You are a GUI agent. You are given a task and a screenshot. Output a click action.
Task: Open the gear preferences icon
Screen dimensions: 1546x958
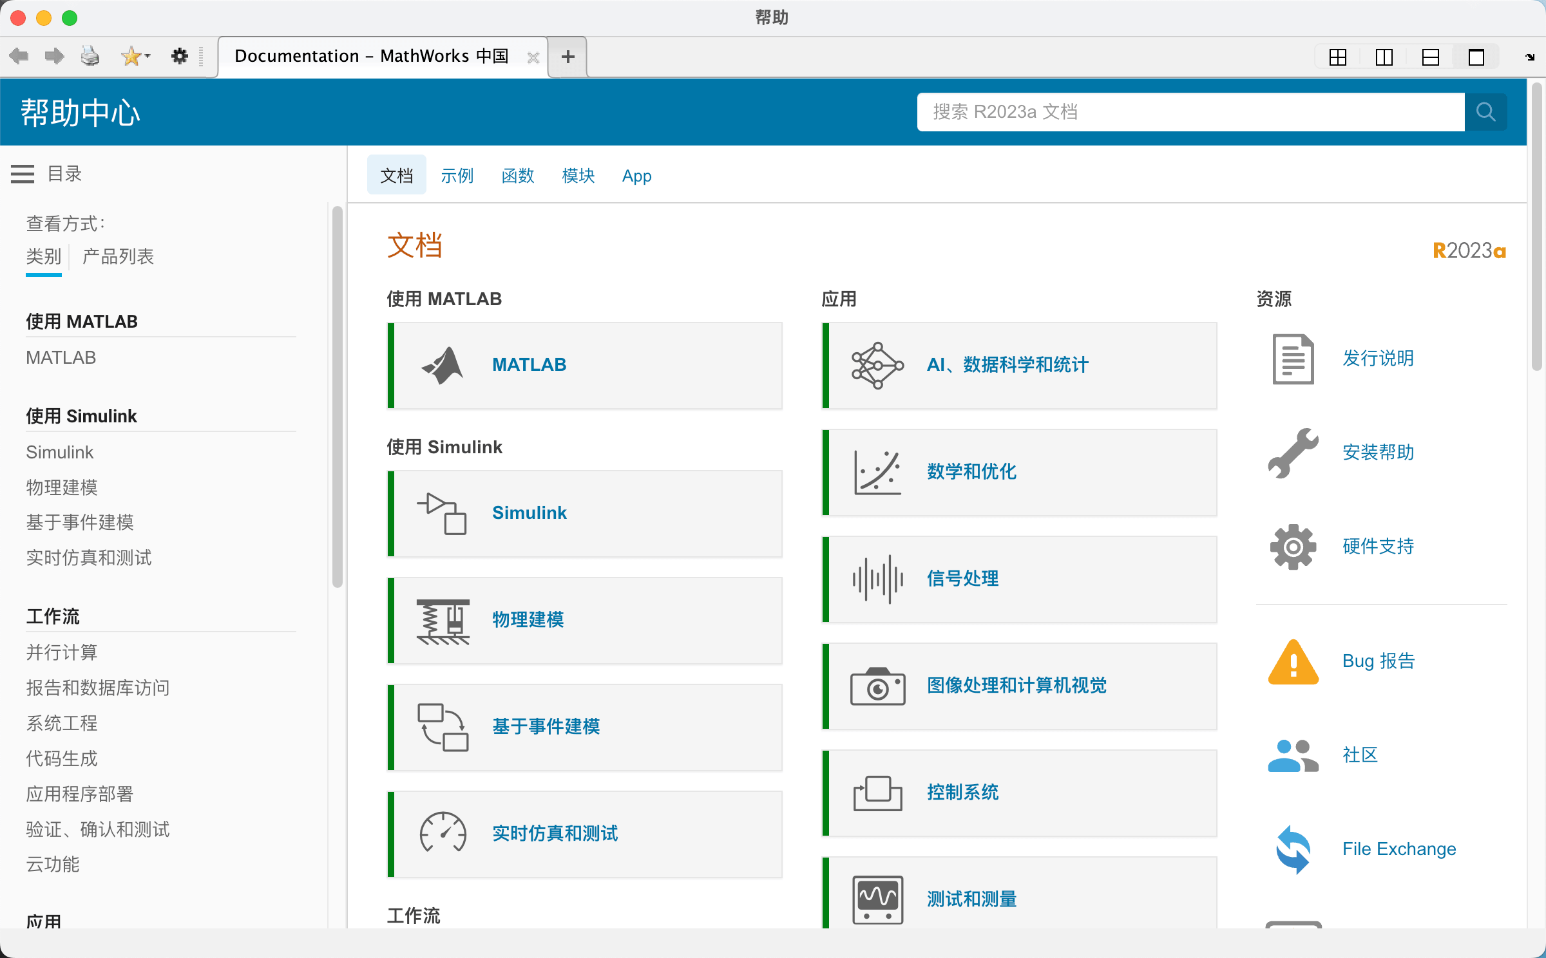179,57
